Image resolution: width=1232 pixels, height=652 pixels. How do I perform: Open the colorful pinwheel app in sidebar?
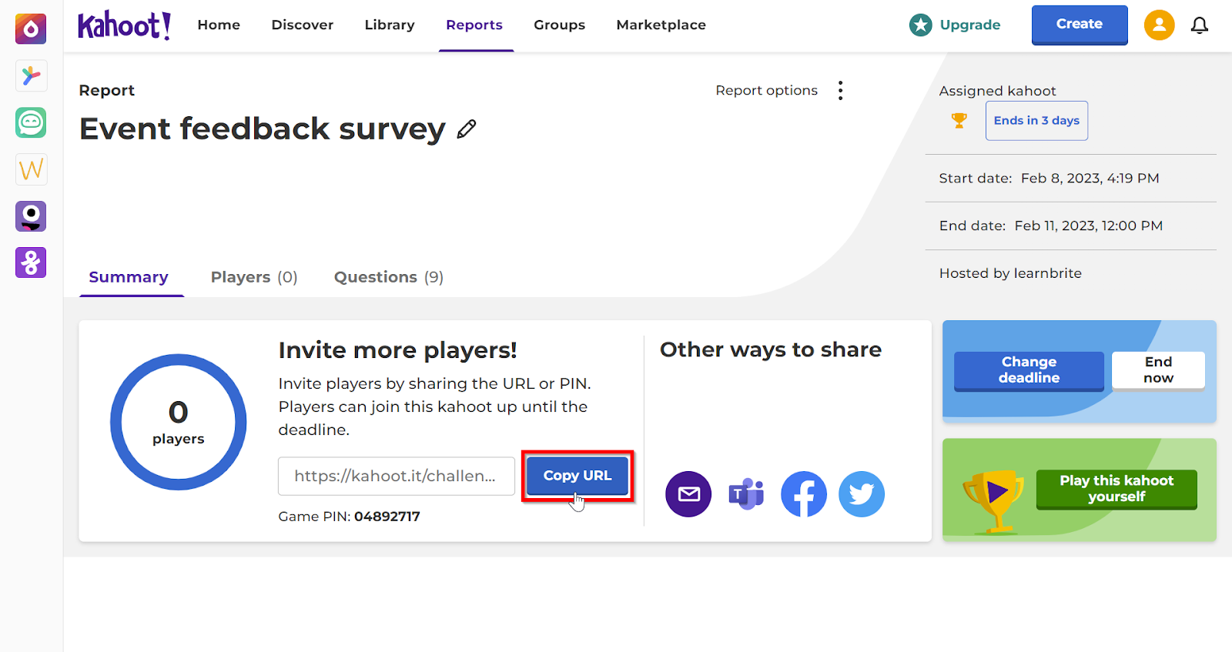click(31, 75)
